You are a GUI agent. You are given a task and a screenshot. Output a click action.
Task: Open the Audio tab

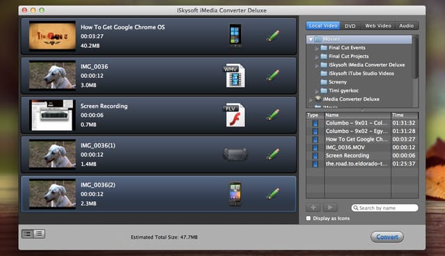(406, 26)
